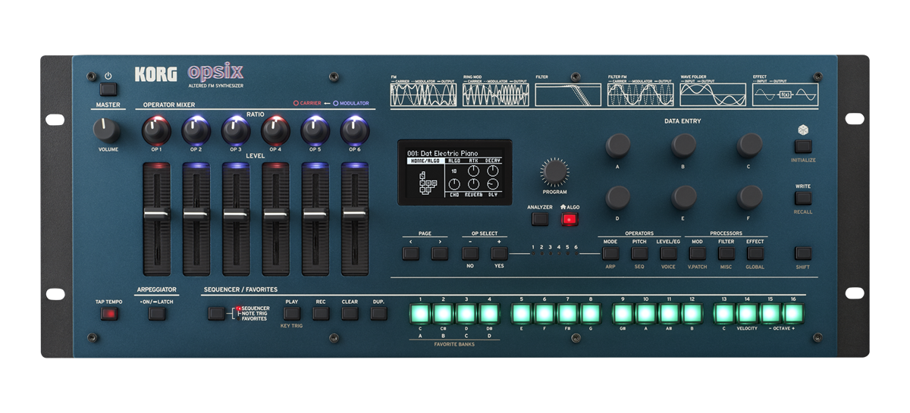Click the Filter curve diagram
910x413 pixels.
coord(568,95)
